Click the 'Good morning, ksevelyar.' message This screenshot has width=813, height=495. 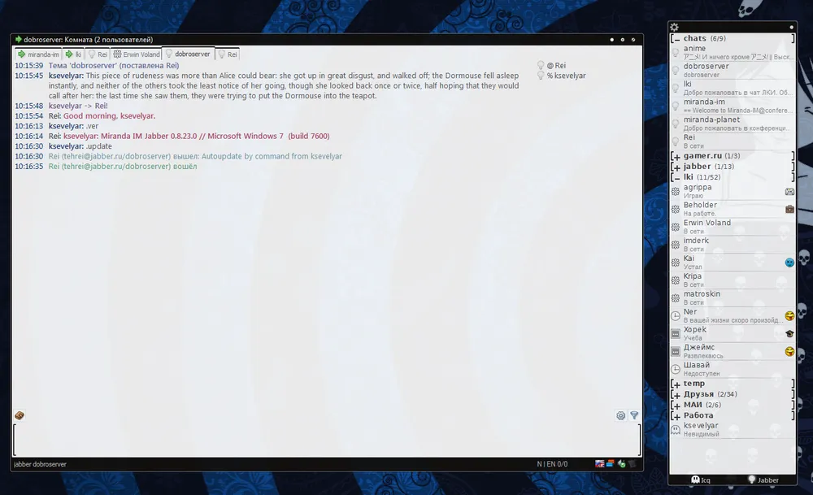(110, 116)
